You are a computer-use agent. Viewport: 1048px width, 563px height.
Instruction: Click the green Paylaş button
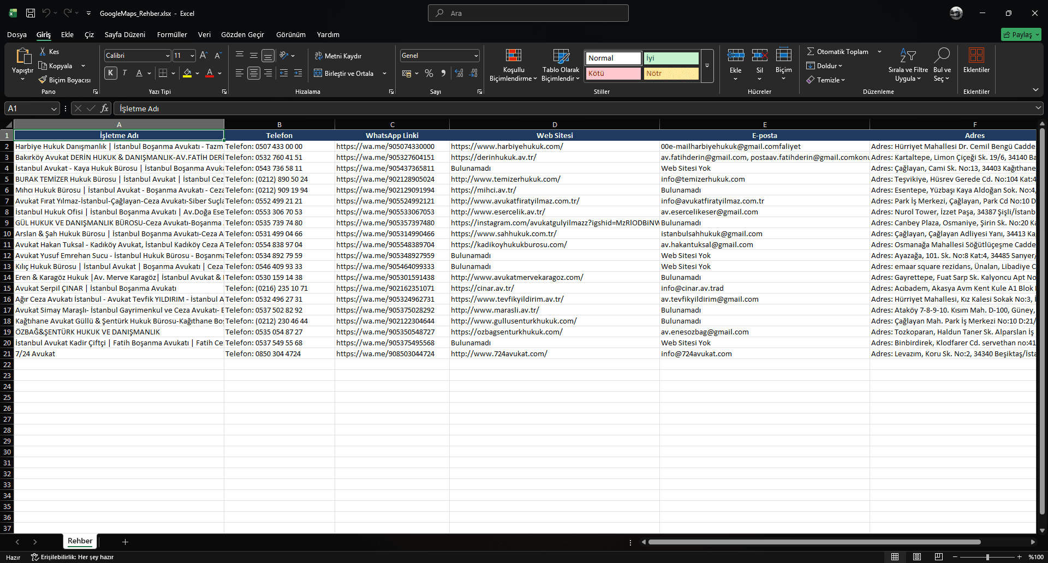[1021, 34]
